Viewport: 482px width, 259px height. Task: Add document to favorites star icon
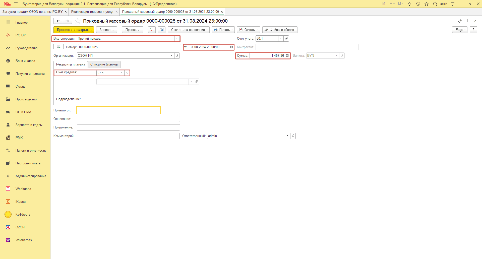click(78, 21)
